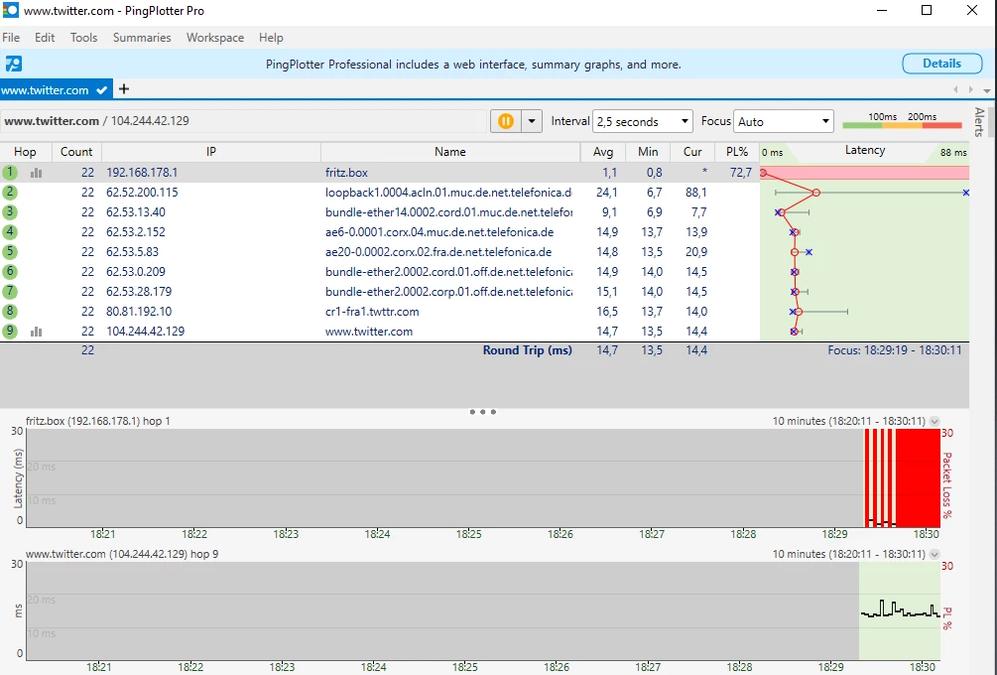Click the green hop 5 number circle
This screenshot has height=675, width=997.
10,252
